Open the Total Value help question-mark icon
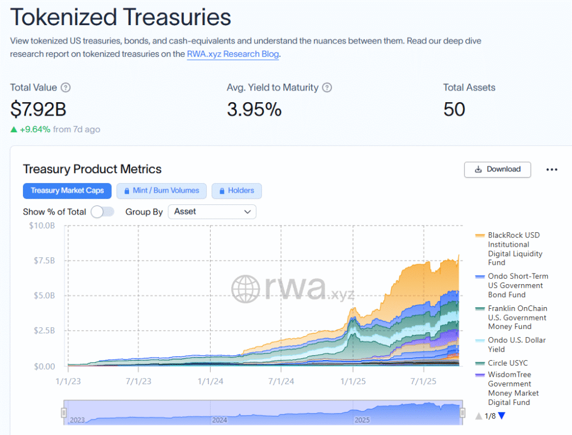Viewport: 572px width, 435px height. coord(65,88)
